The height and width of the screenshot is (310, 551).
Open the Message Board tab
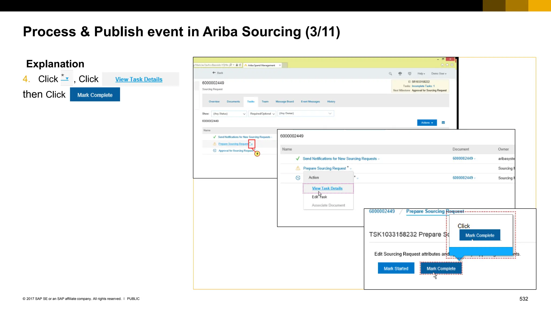click(x=285, y=101)
